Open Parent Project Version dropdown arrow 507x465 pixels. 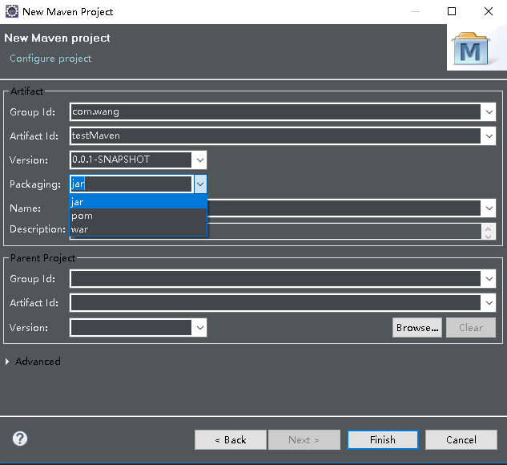coord(200,327)
